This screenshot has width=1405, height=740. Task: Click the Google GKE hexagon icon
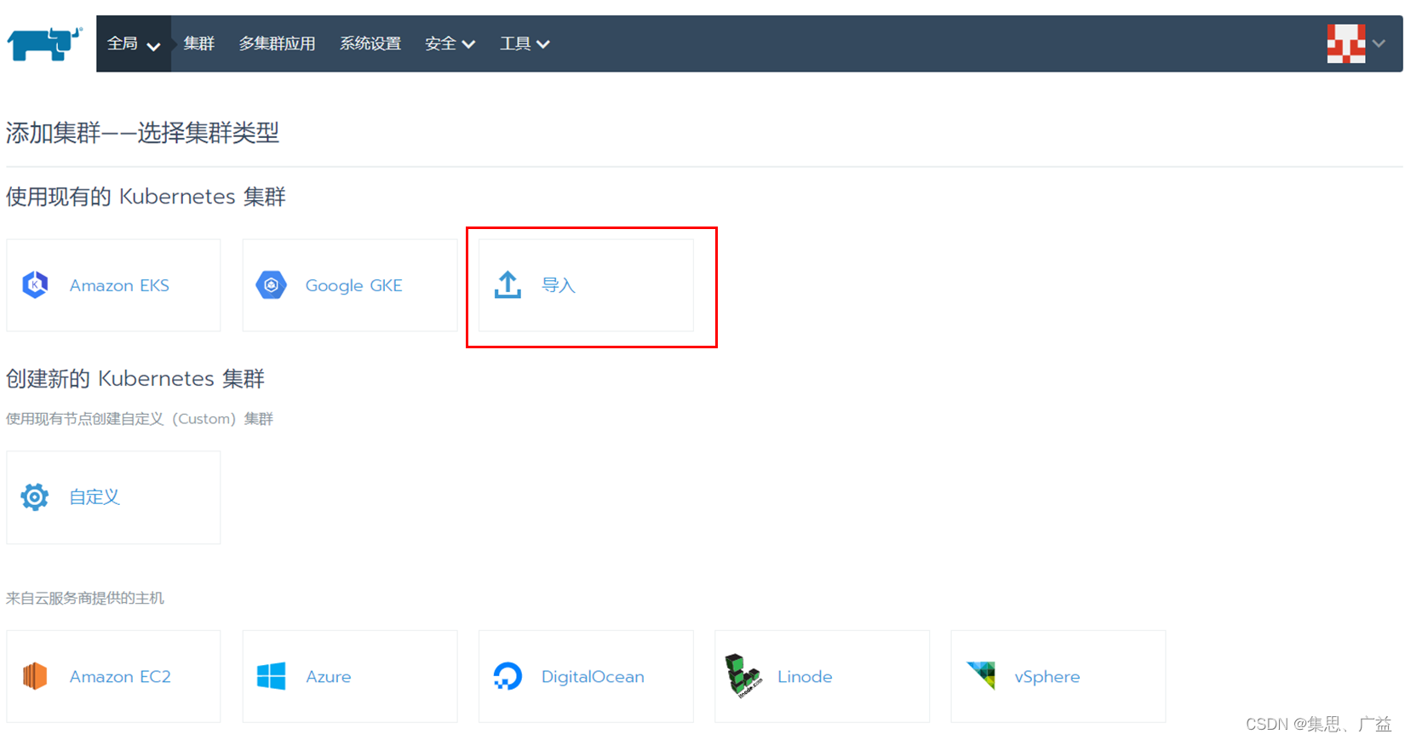tap(272, 284)
